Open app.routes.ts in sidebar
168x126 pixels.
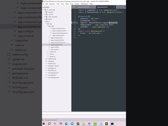point(55,50)
